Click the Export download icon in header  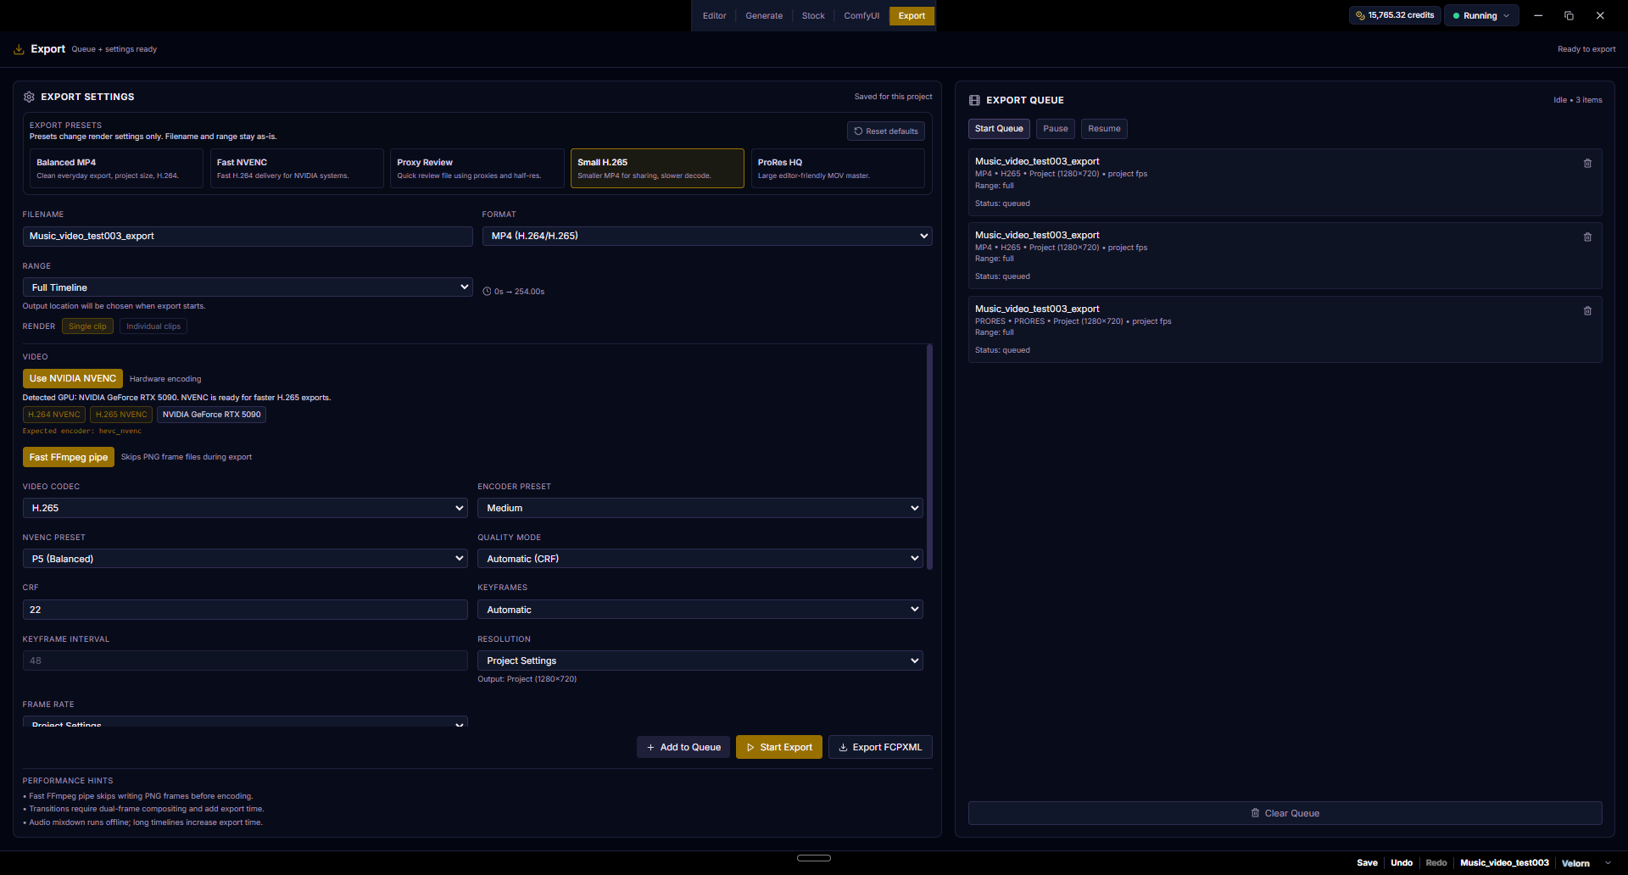pyautogui.click(x=19, y=49)
